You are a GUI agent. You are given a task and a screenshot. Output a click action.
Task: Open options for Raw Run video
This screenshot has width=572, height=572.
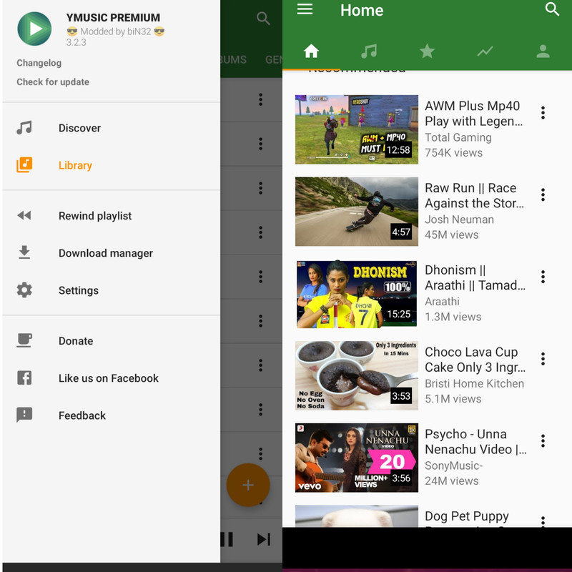[x=543, y=194]
